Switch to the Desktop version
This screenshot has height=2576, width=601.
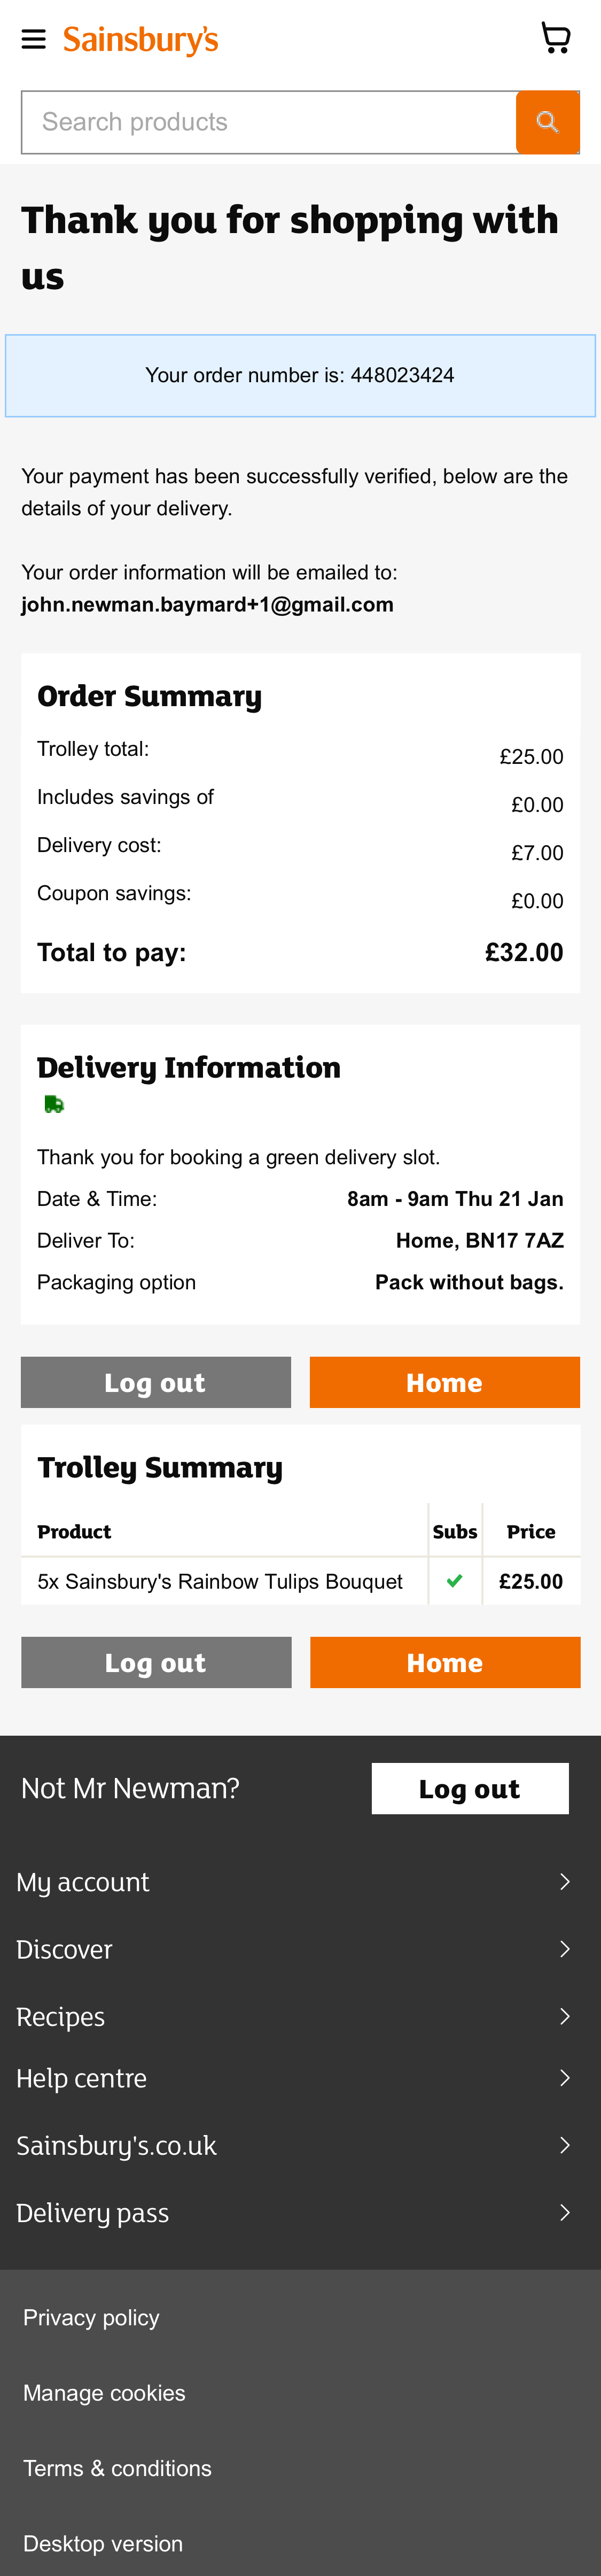pyautogui.click(x=103, y=2542)
